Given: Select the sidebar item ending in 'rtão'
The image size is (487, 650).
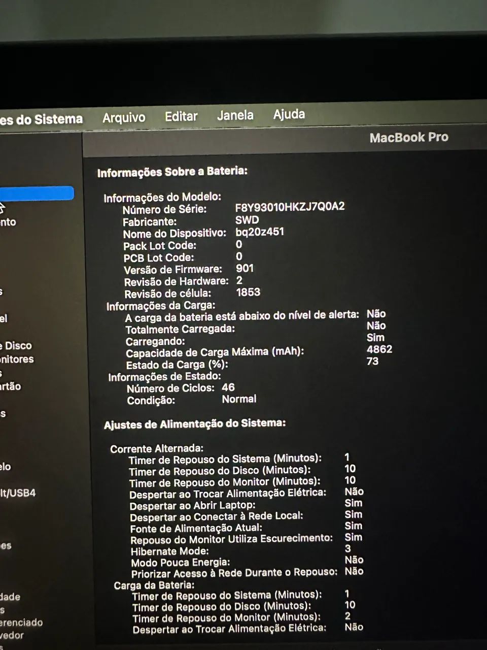Looking at the screenshot, I should (11, 386).
